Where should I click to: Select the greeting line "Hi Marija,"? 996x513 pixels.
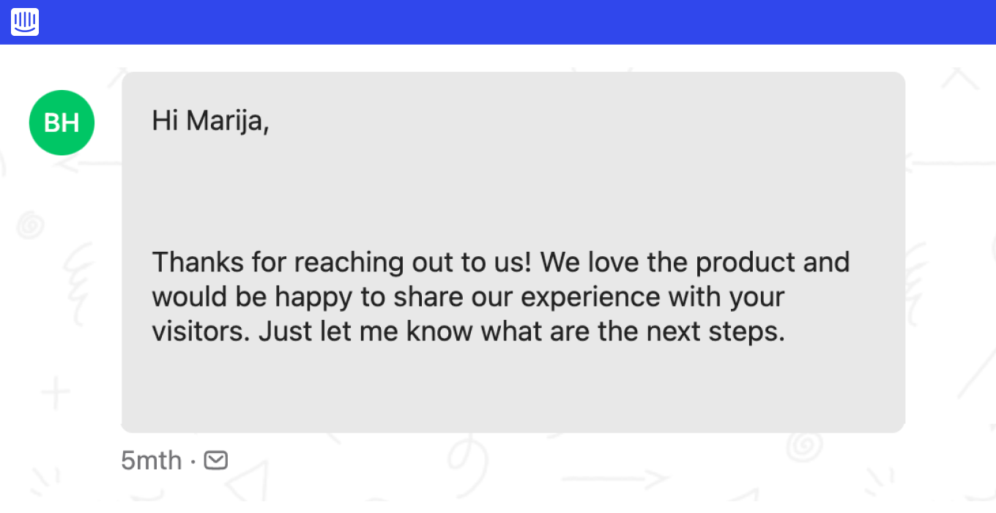tap(211, 121)
